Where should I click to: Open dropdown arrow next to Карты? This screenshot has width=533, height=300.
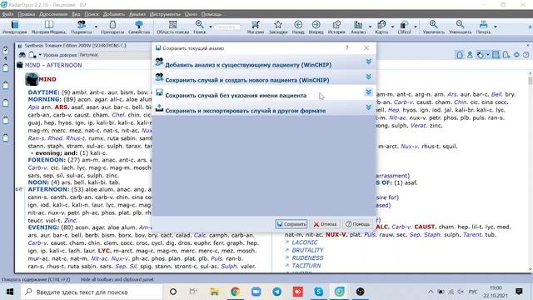392,27
